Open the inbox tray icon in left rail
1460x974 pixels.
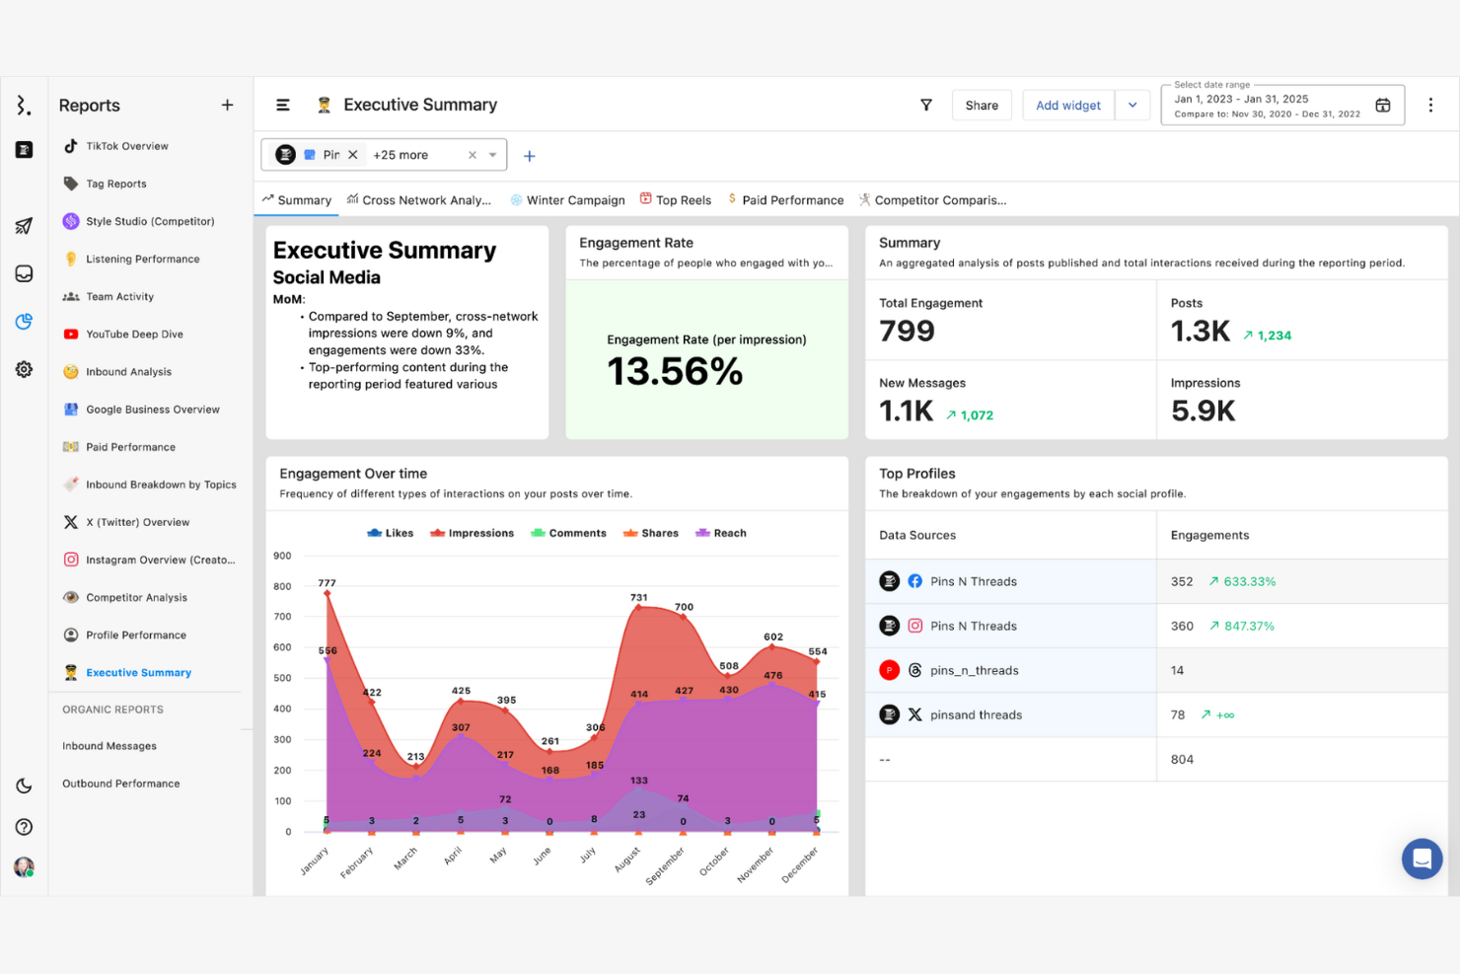pyautogui.click(x=24, y=273)
